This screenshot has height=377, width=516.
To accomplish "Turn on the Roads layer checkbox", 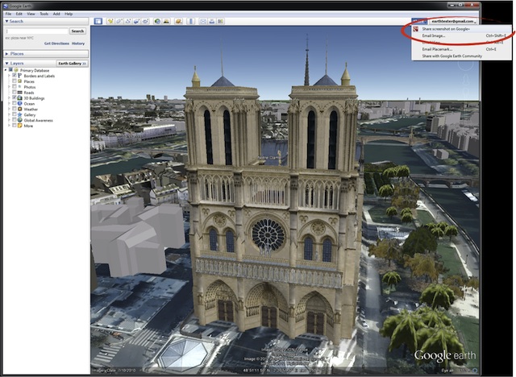I will pyautogui.click(x=15, y=93).
